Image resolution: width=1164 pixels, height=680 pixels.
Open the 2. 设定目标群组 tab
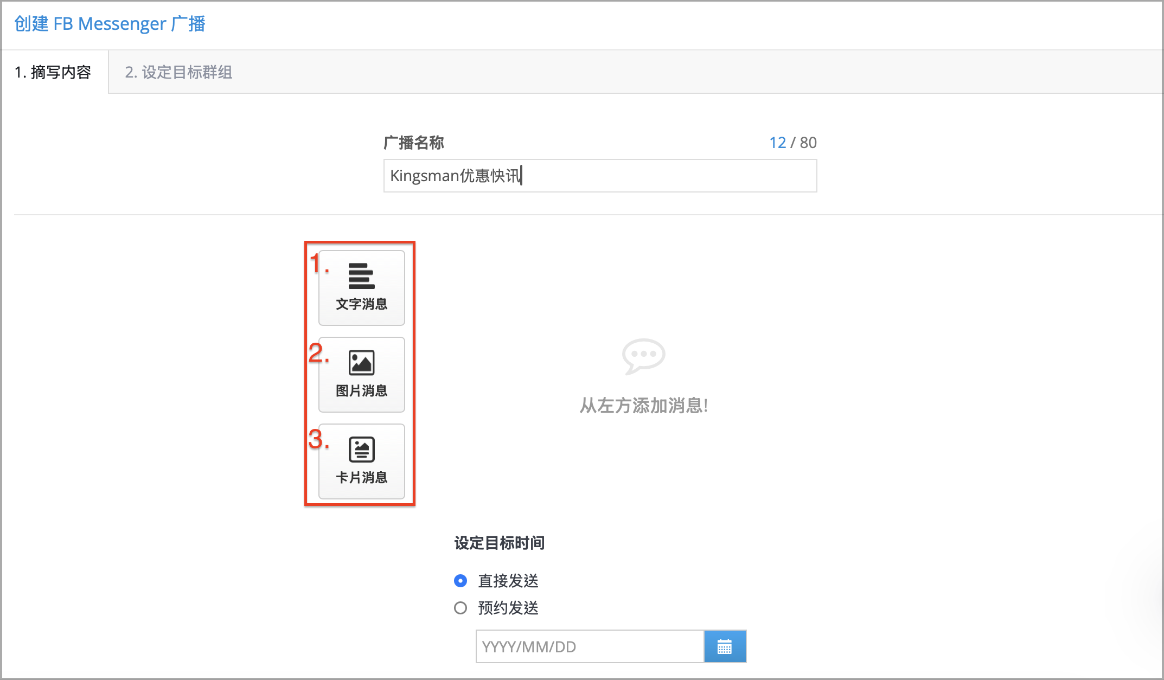point(178,72)
